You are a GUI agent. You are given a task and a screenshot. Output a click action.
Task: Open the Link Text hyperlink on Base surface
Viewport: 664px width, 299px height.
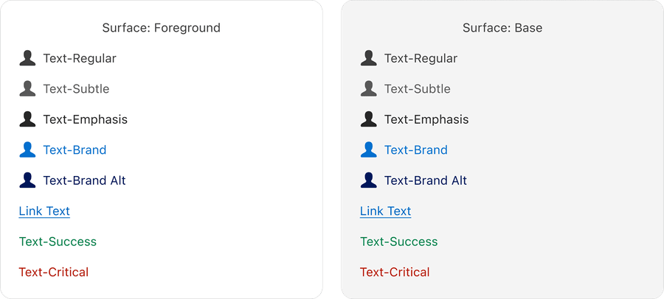[385, 211]
